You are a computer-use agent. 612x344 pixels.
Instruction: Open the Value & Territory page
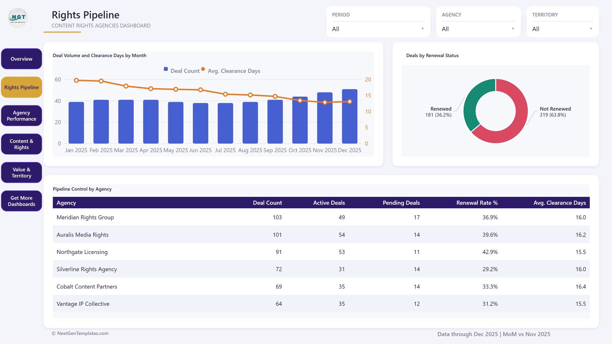[21, 172]
